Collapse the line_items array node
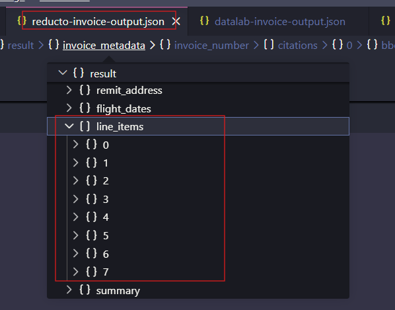Image resolution: width=395 pixels, height=310 pixels. (x=69, y=126)
